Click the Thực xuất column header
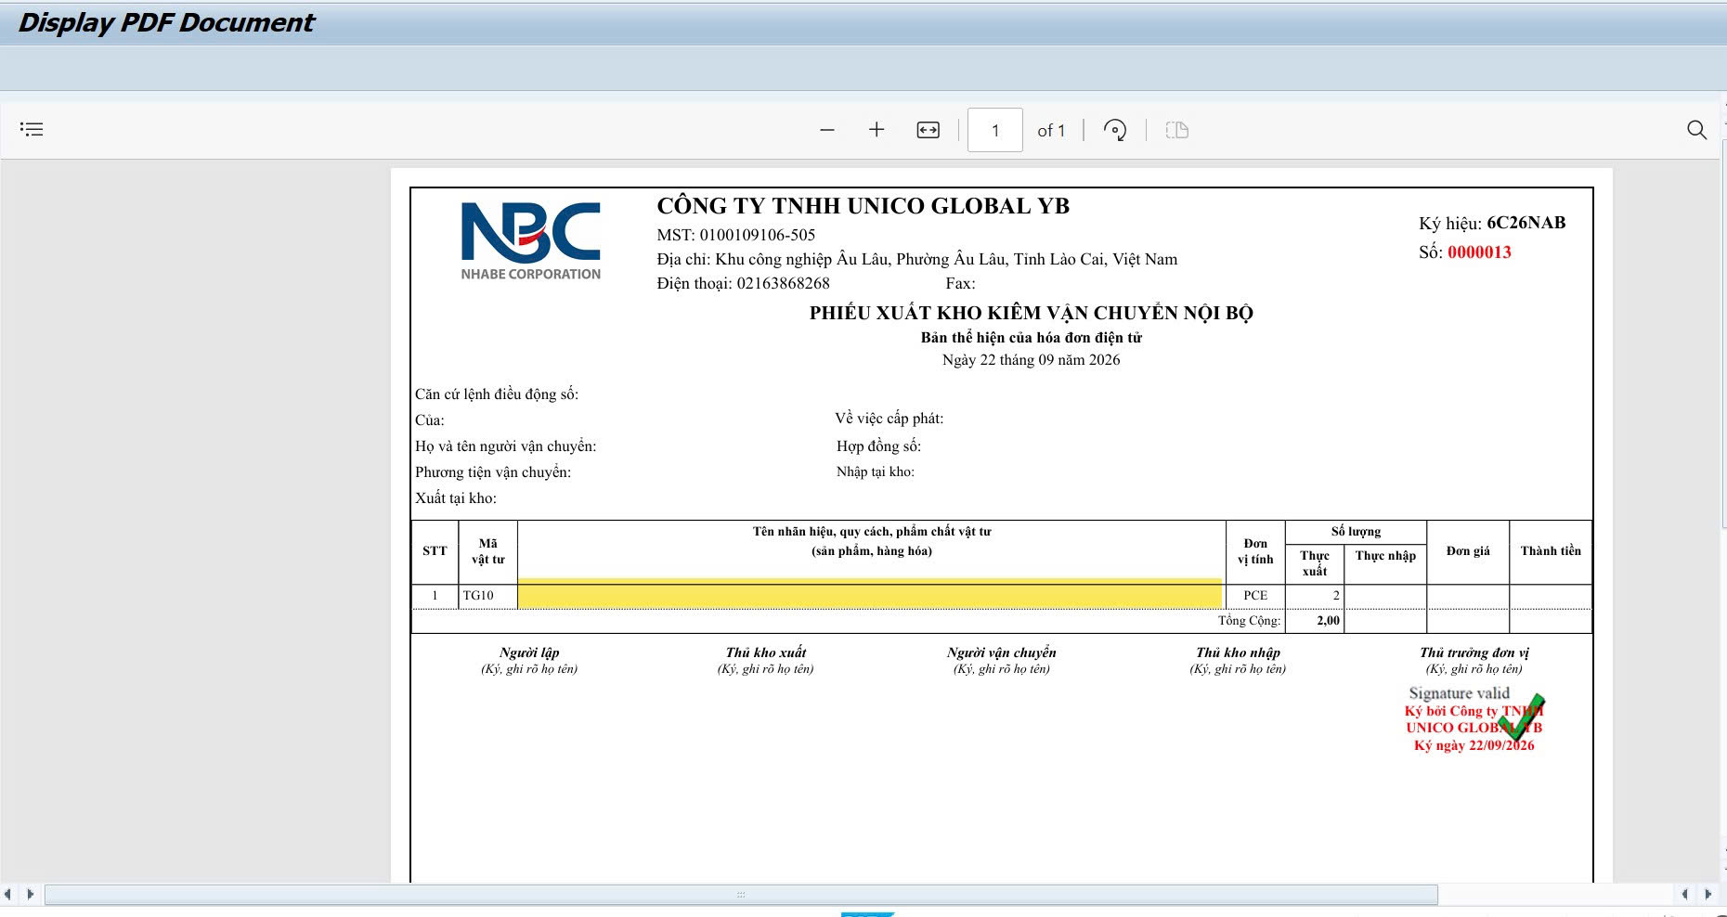This screenshot has width=1727, height=917. pos(1315,563)
